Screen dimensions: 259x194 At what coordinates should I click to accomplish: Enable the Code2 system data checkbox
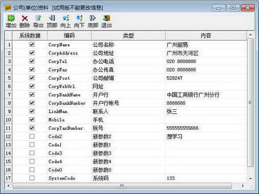(32, 136)
